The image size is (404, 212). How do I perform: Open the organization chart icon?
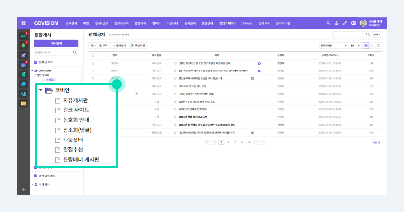337,23
